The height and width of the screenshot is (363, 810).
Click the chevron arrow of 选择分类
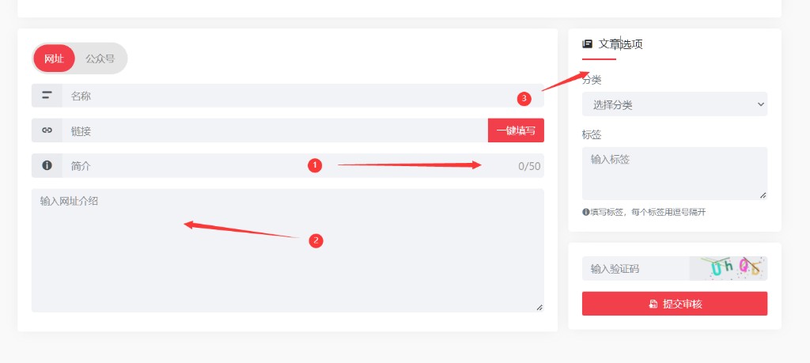tap(760, 104)
